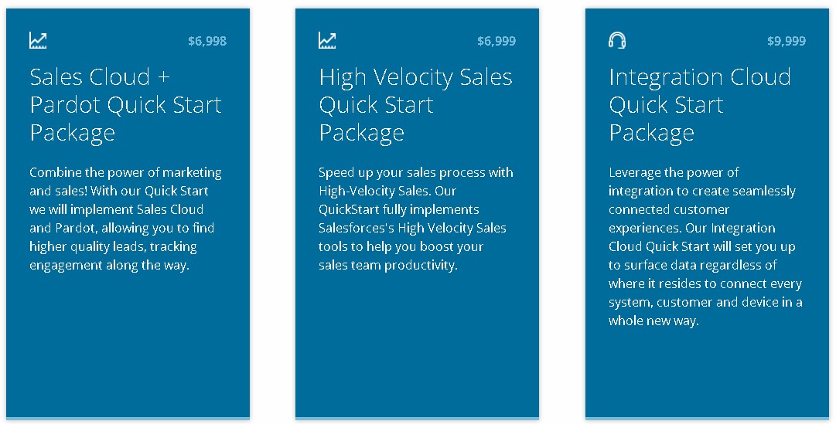
Task: Click the $9,999 price label
Action: coord(787,41)
